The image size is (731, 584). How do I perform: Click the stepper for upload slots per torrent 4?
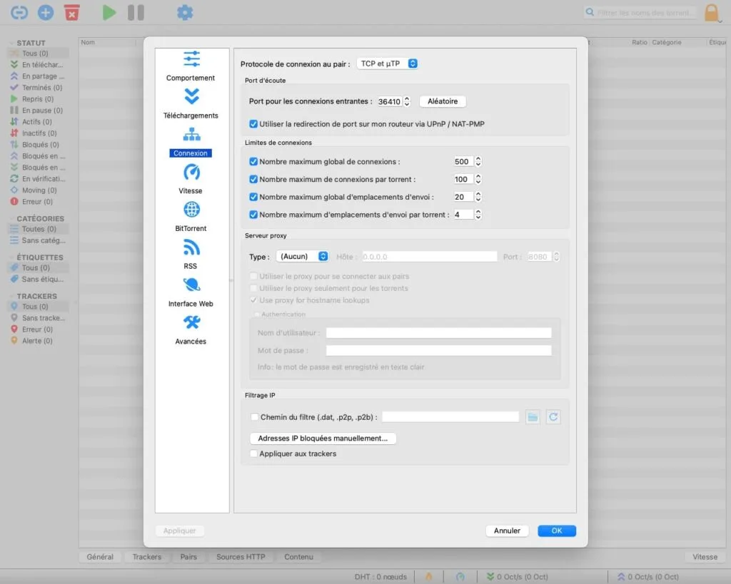[478, 215]
